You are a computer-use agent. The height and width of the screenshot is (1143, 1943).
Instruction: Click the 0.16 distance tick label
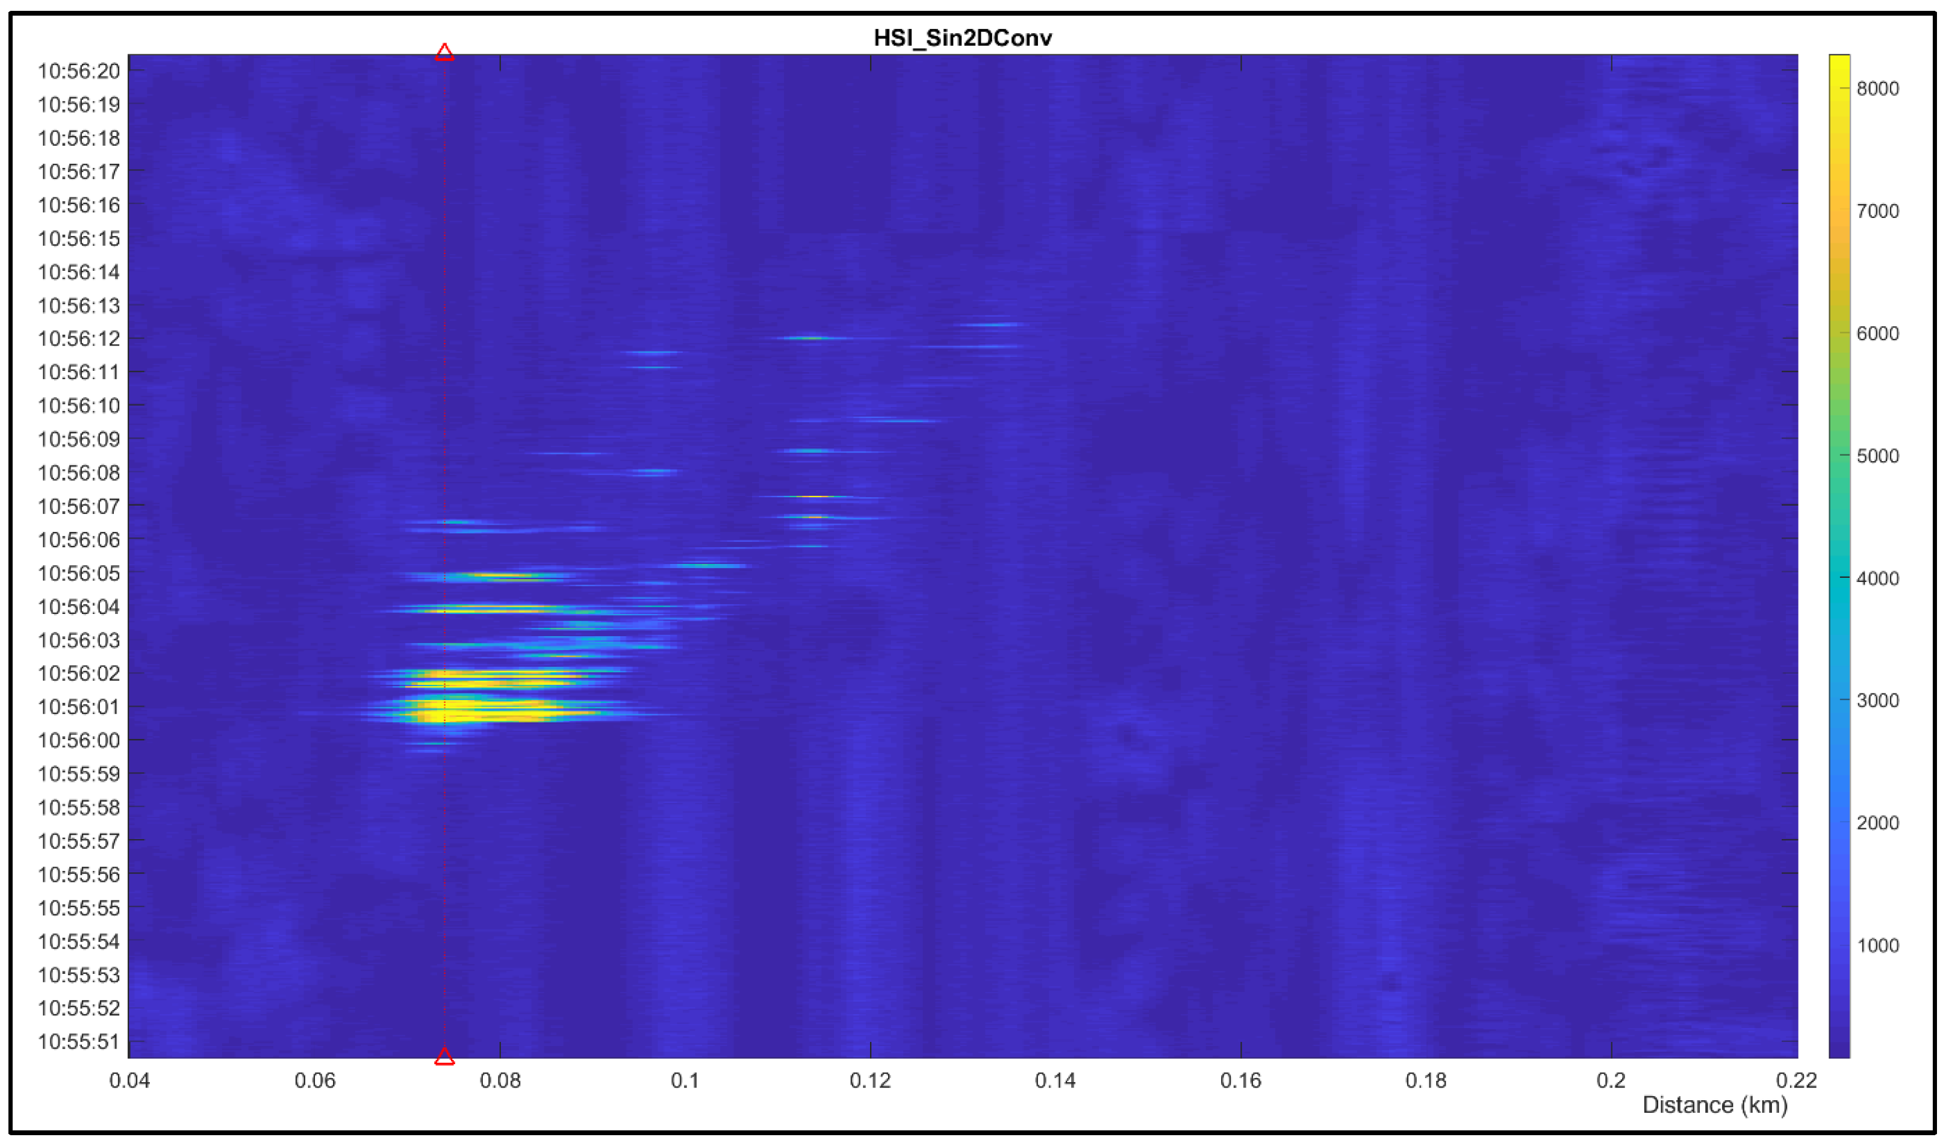[x=1240, y=1080]
